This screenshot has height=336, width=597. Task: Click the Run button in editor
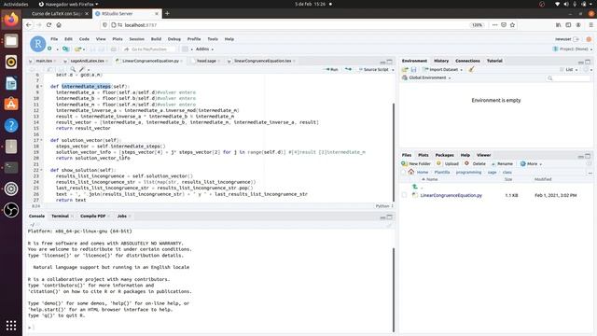tap(332, 70)
